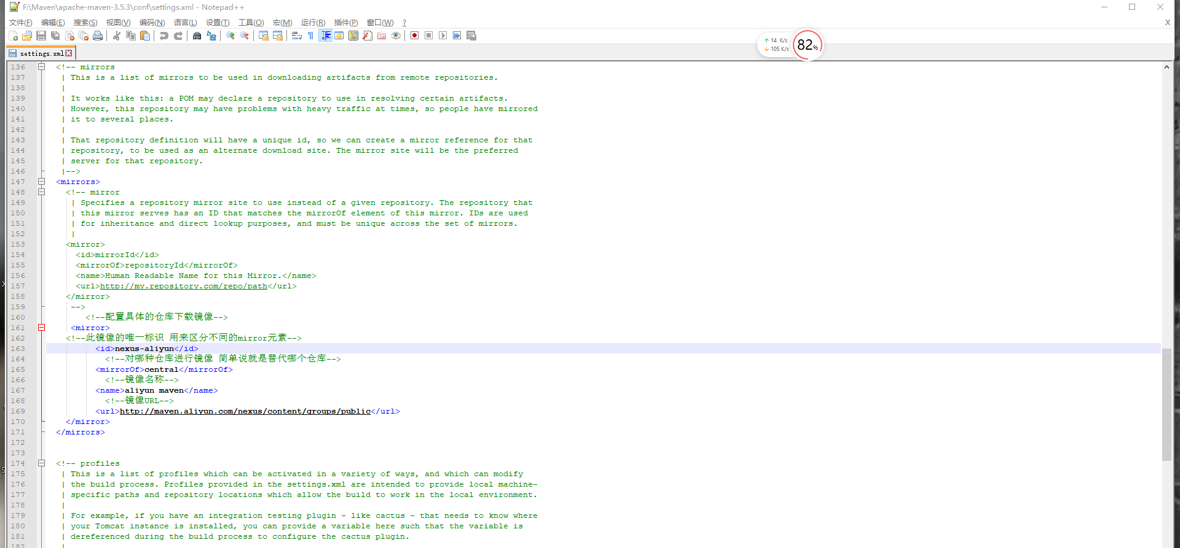1180x548 pixels.
Task: Toggle synchronize horizontal scrolling icon
Action: [278, 36]
